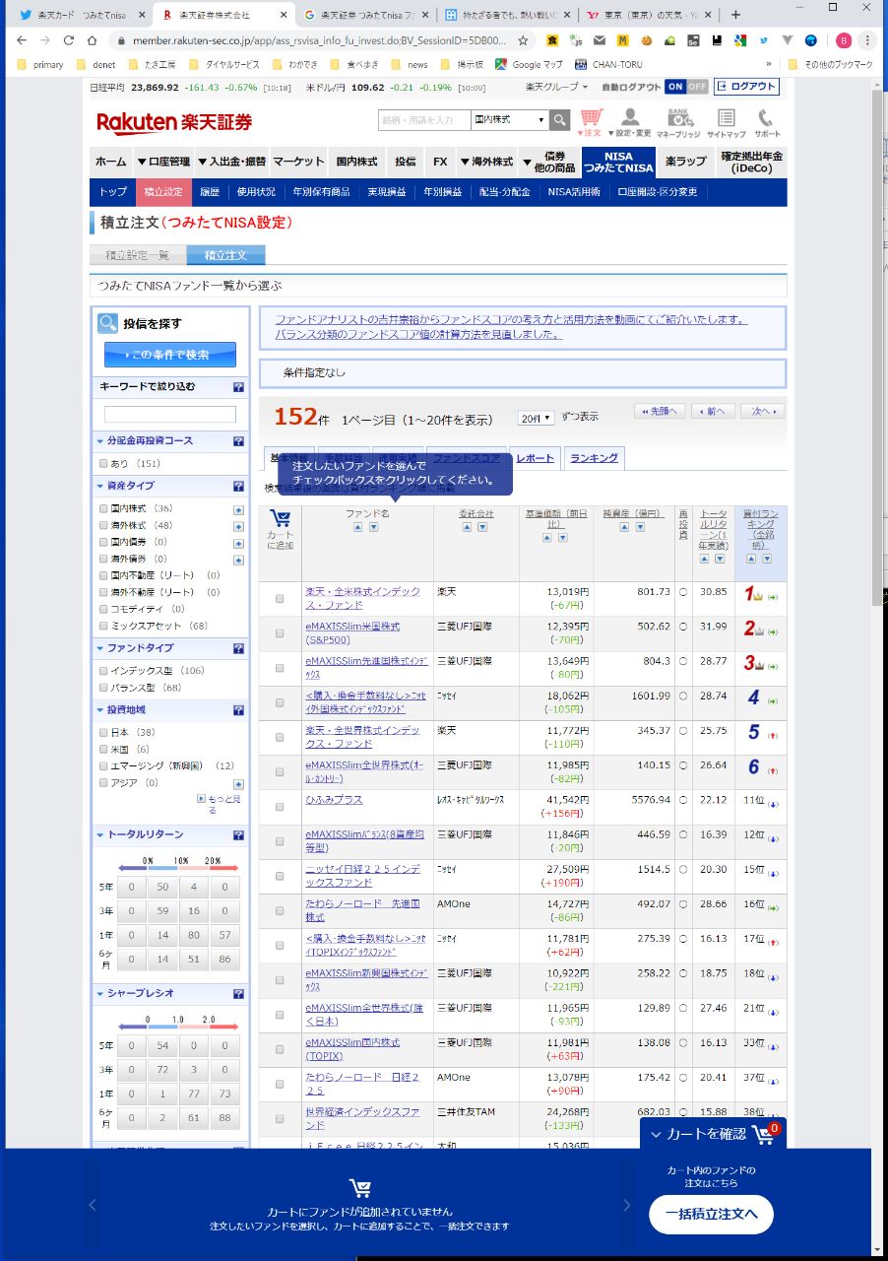Click the 一括積立注文へ button
The width and height of the screenshot is (888, 1261).
tap(711, 1215)
